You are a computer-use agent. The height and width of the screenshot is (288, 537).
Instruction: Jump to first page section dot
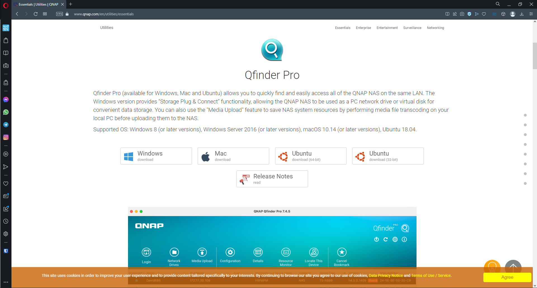pos(525,115)
